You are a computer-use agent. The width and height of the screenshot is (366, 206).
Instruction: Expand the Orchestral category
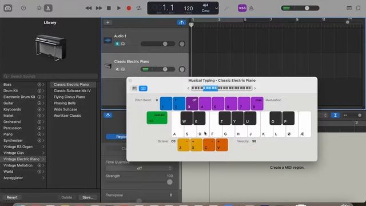(x=43, y=122)
